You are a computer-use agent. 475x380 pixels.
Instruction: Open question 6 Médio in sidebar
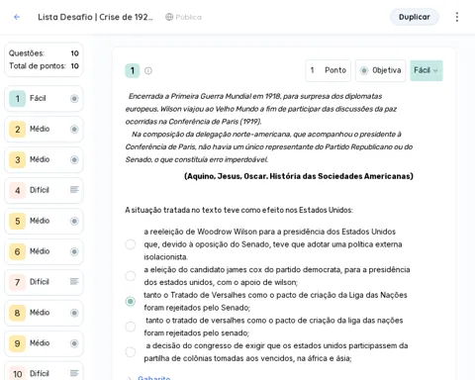tap(44, 251)
